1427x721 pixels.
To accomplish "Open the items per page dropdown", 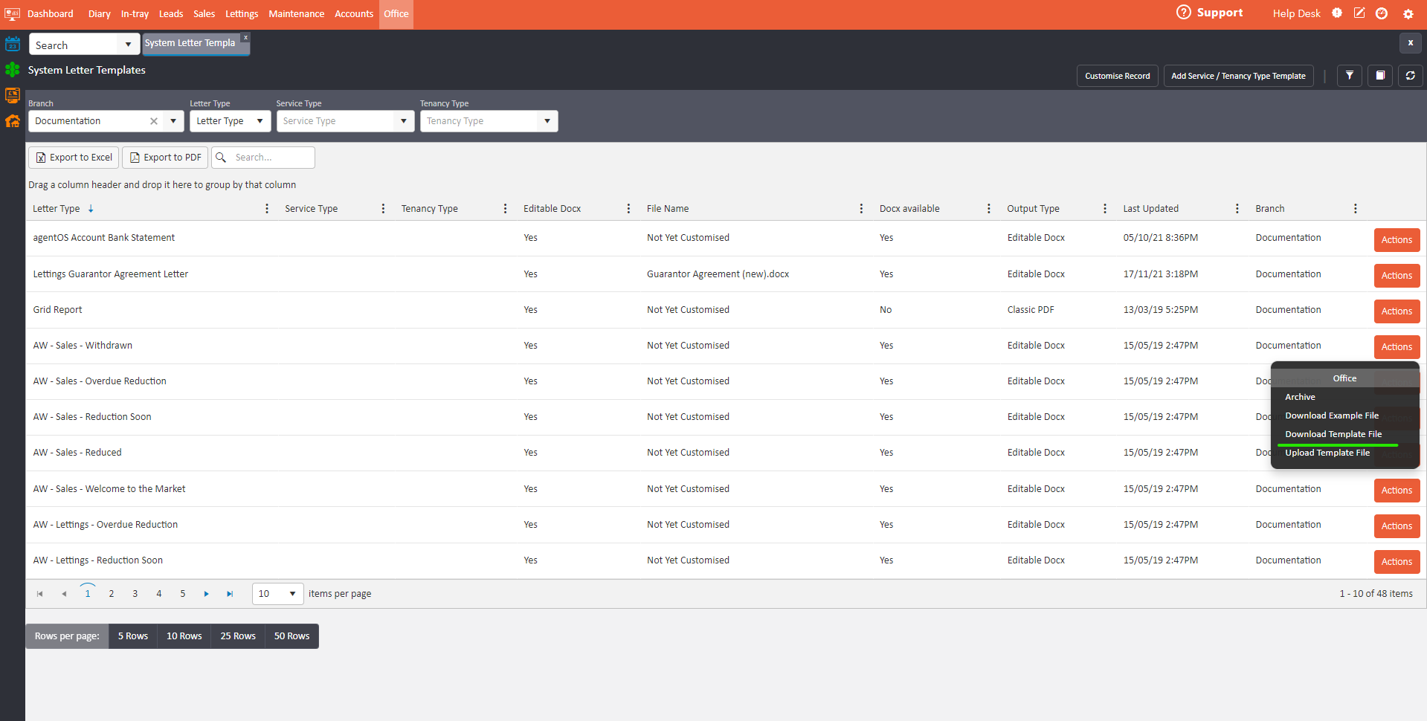I will tap(292, 593).
